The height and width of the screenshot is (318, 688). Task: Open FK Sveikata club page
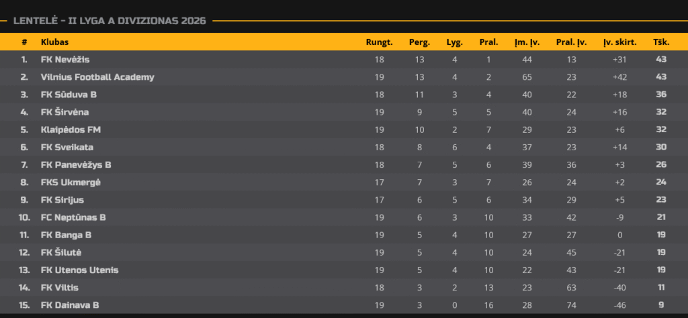click(67, 147)
